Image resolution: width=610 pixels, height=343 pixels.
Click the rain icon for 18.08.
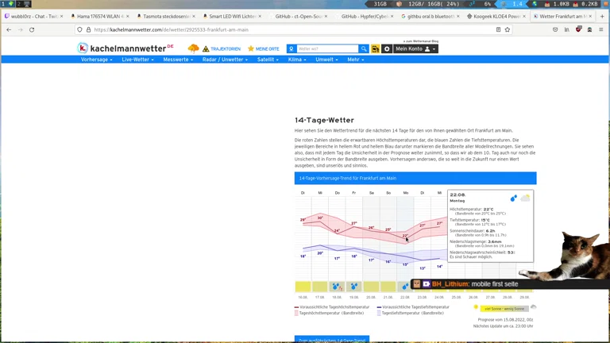pyautogui.click(x=337, y=286)
